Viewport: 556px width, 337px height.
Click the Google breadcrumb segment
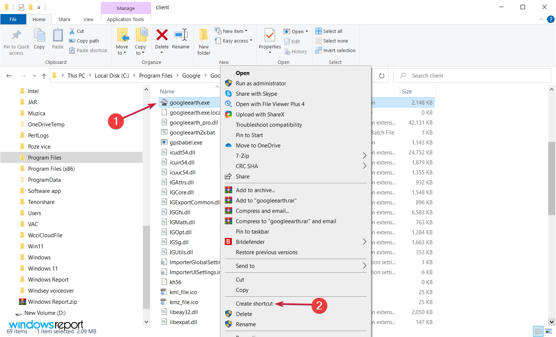pyautogui.click(x=191, y=76)
